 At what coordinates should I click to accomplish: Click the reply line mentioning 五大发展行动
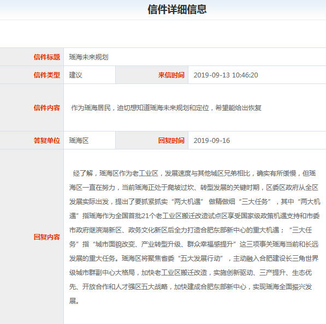[194, 259]
